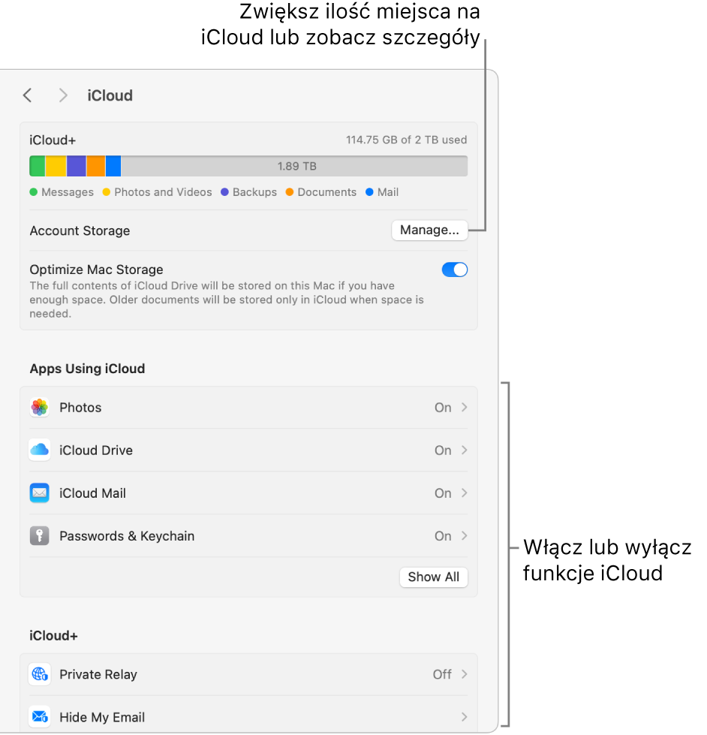Click the 114.75 GB of 2 TB used text

(406, 140)
